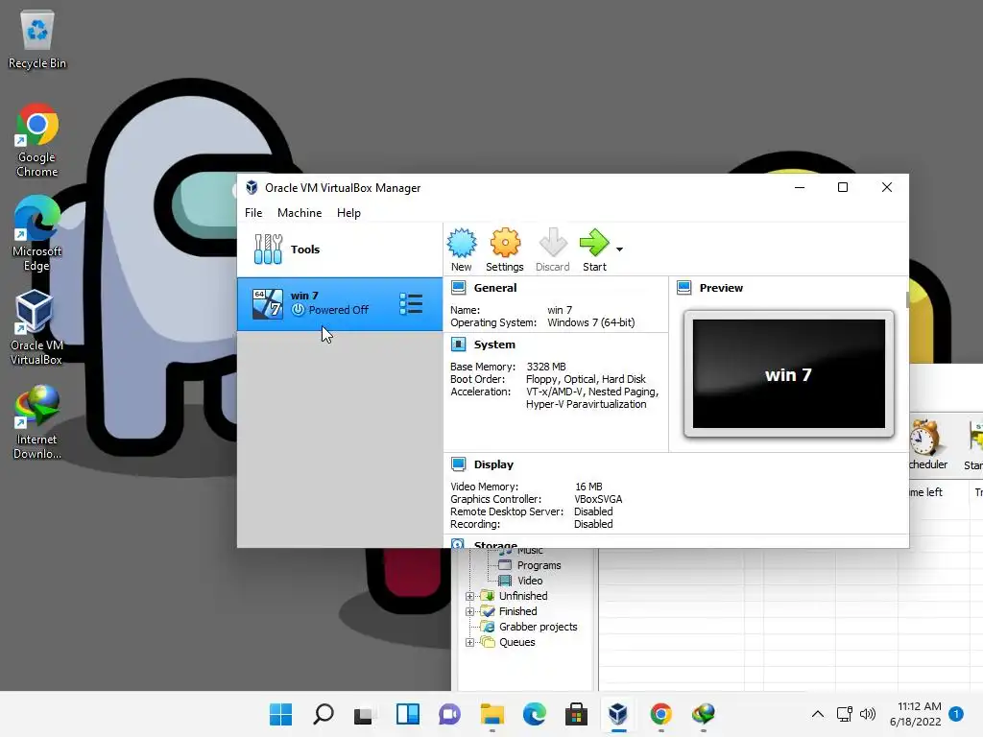
Task: Open the Machine menu
Action: pos(300,213)
